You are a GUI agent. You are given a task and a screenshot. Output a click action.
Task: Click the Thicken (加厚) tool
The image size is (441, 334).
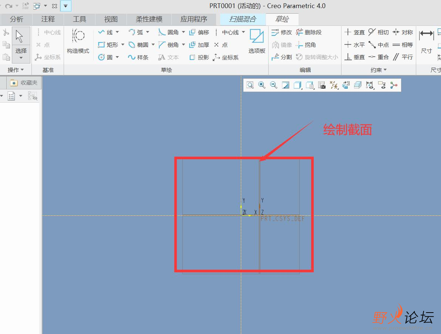tap(199, 45)
